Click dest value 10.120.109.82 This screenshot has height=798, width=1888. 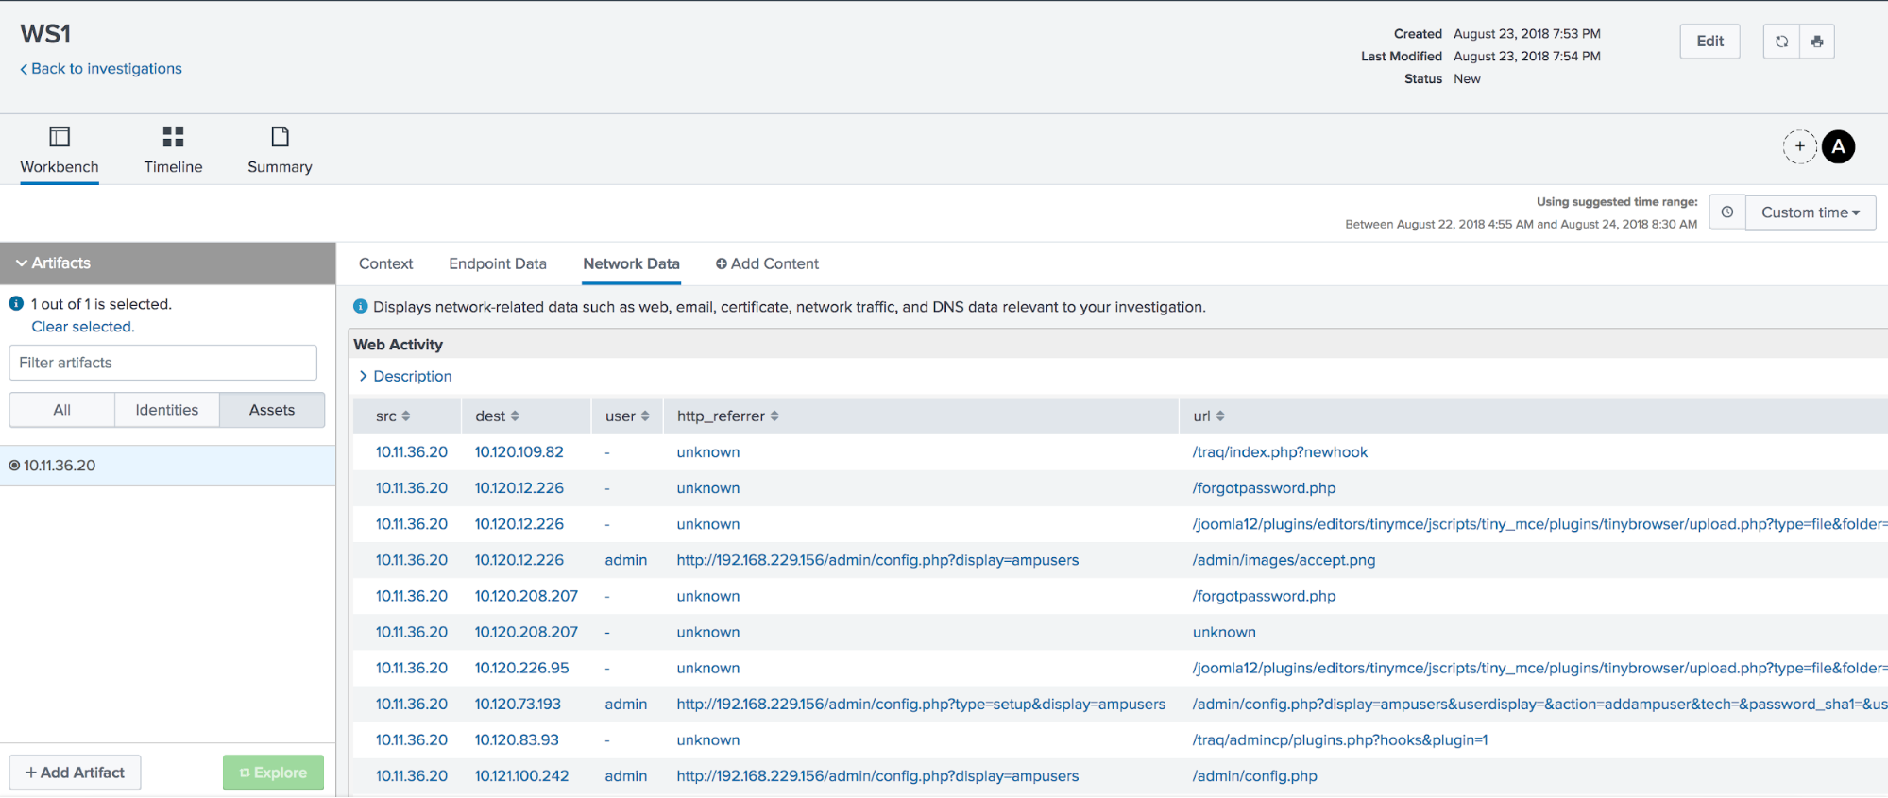pyautogui.click(x=519, y=452)
